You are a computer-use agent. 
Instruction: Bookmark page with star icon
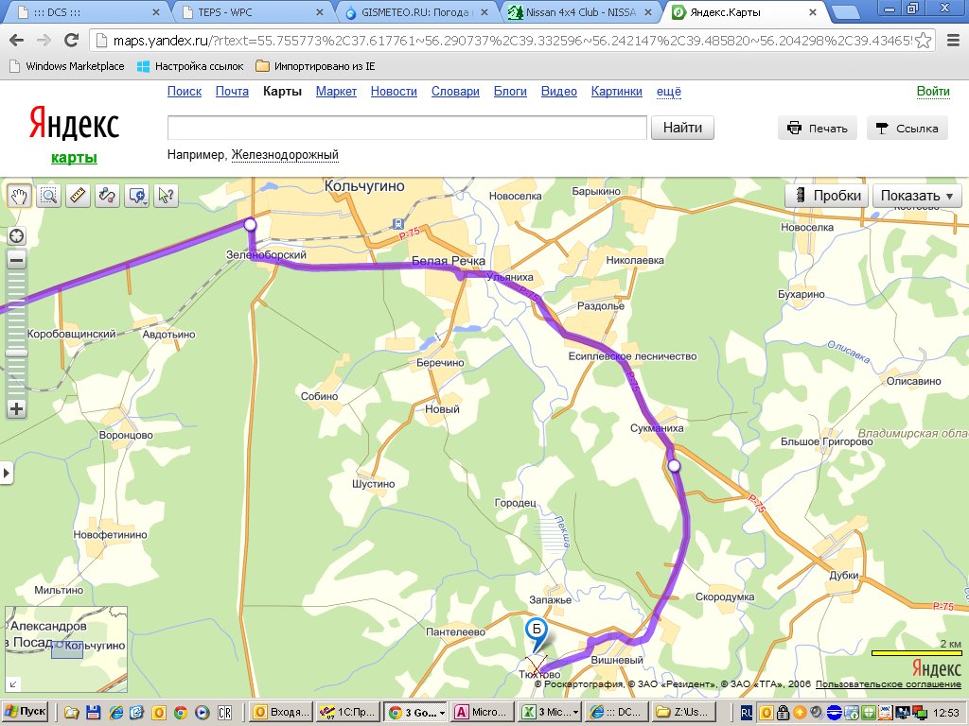point(923,41)
